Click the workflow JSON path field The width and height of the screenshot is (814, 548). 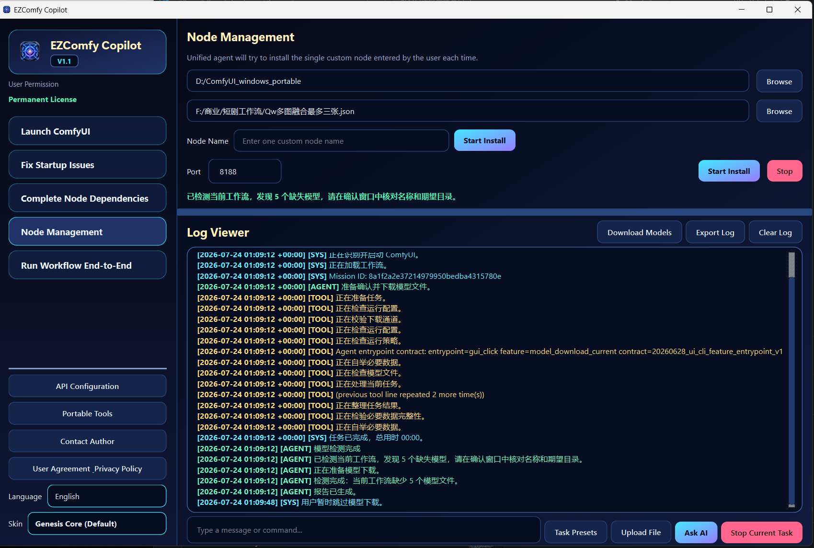coord(468,111)
